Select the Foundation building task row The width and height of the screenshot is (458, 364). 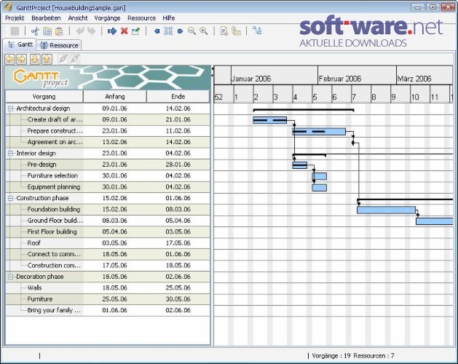point(108,209)
